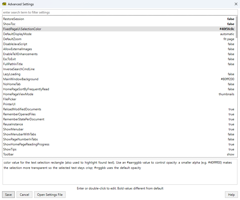Click the 'show' Toolbar value

click(x=231, y=154)
